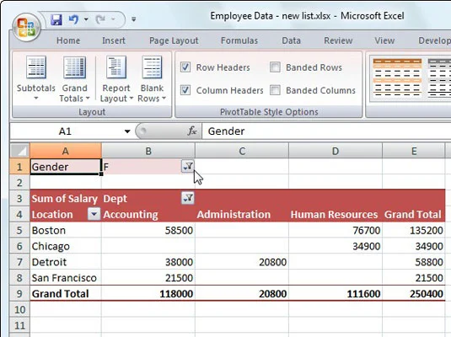The height and width of the screenshot is (337, 451).
Task: Save the workbook with the floppy disk icon
Action: click(56, 19)
